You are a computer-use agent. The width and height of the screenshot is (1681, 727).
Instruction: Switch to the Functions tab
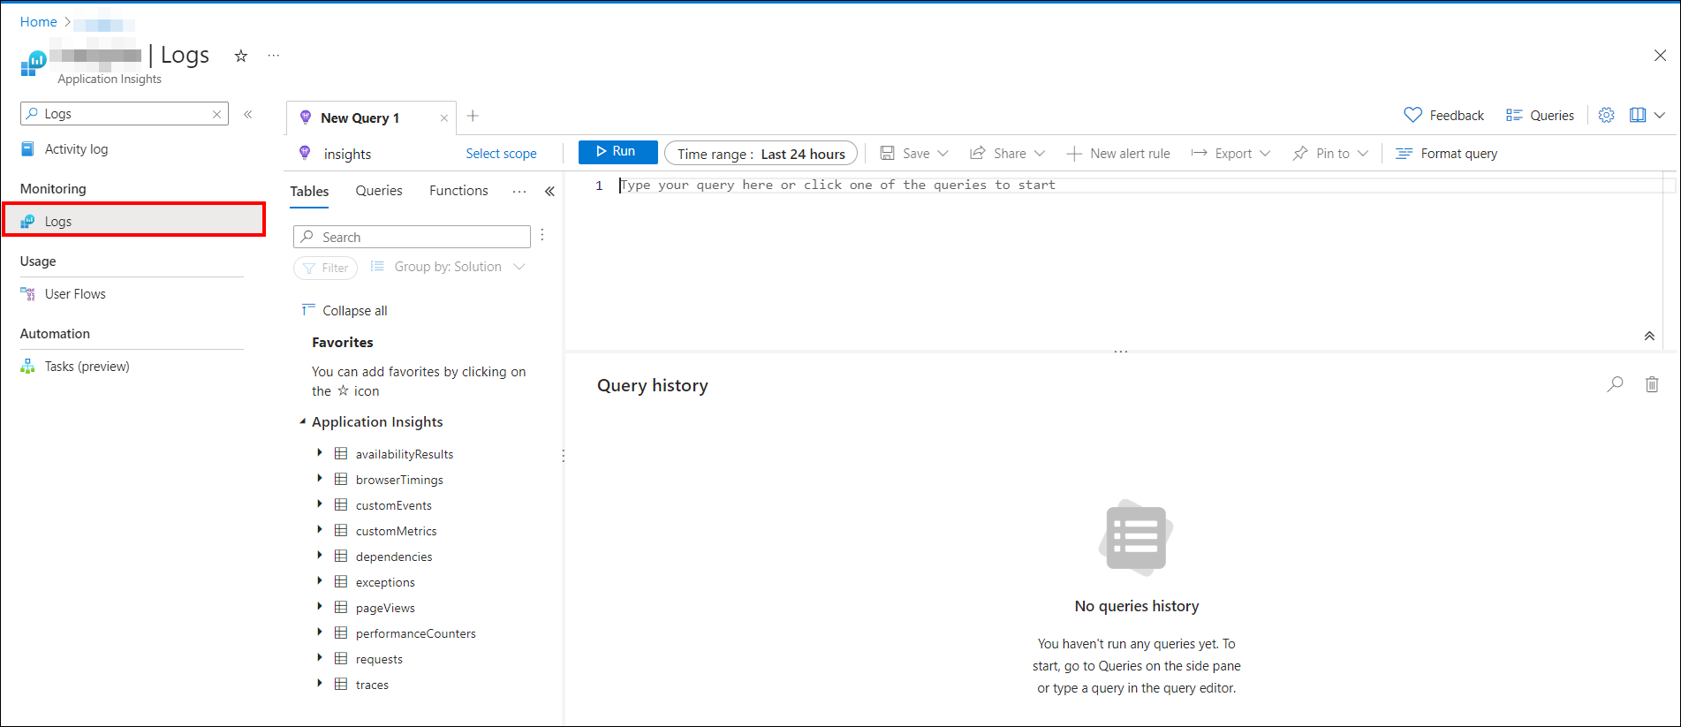point(458,191)
